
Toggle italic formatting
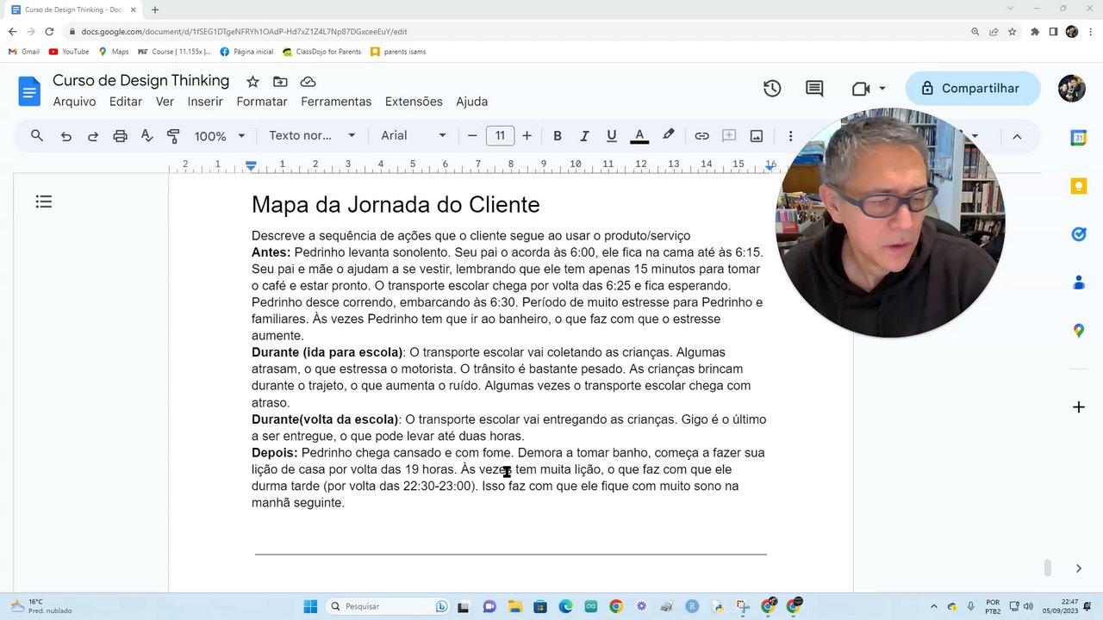coord(584,136)
